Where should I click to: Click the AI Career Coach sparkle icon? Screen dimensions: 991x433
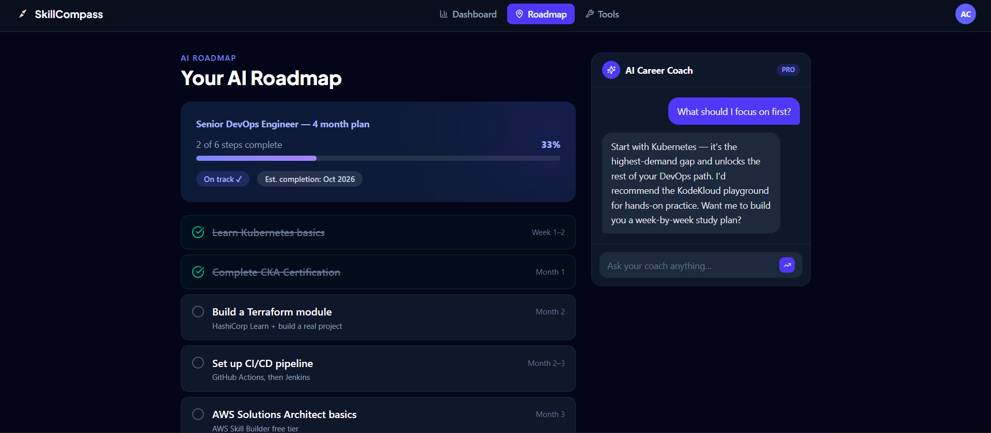(611, 70)
